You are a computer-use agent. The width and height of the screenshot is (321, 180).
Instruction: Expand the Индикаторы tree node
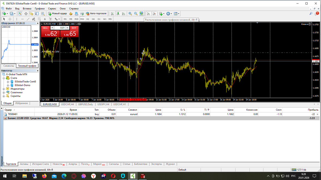(x=4, y=89)
